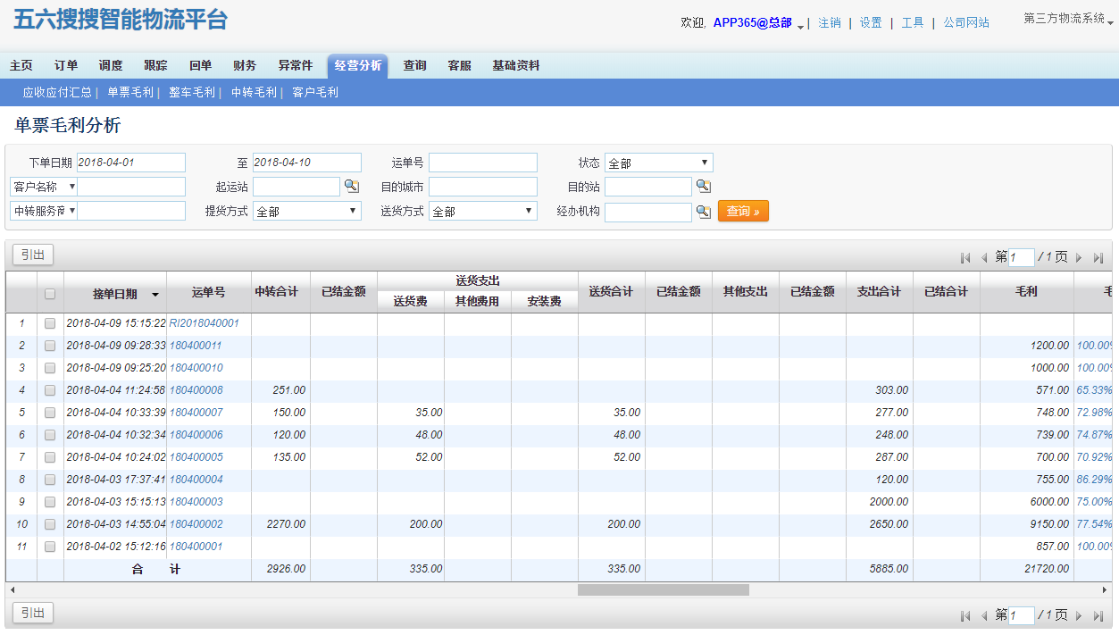Go to previous page in bottom pager

pyautogui.click(x=984, y=615)
